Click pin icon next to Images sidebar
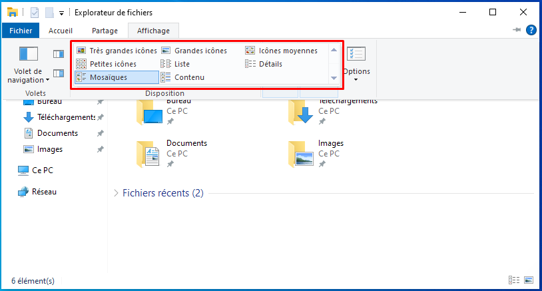 click(x=101, y=149)
